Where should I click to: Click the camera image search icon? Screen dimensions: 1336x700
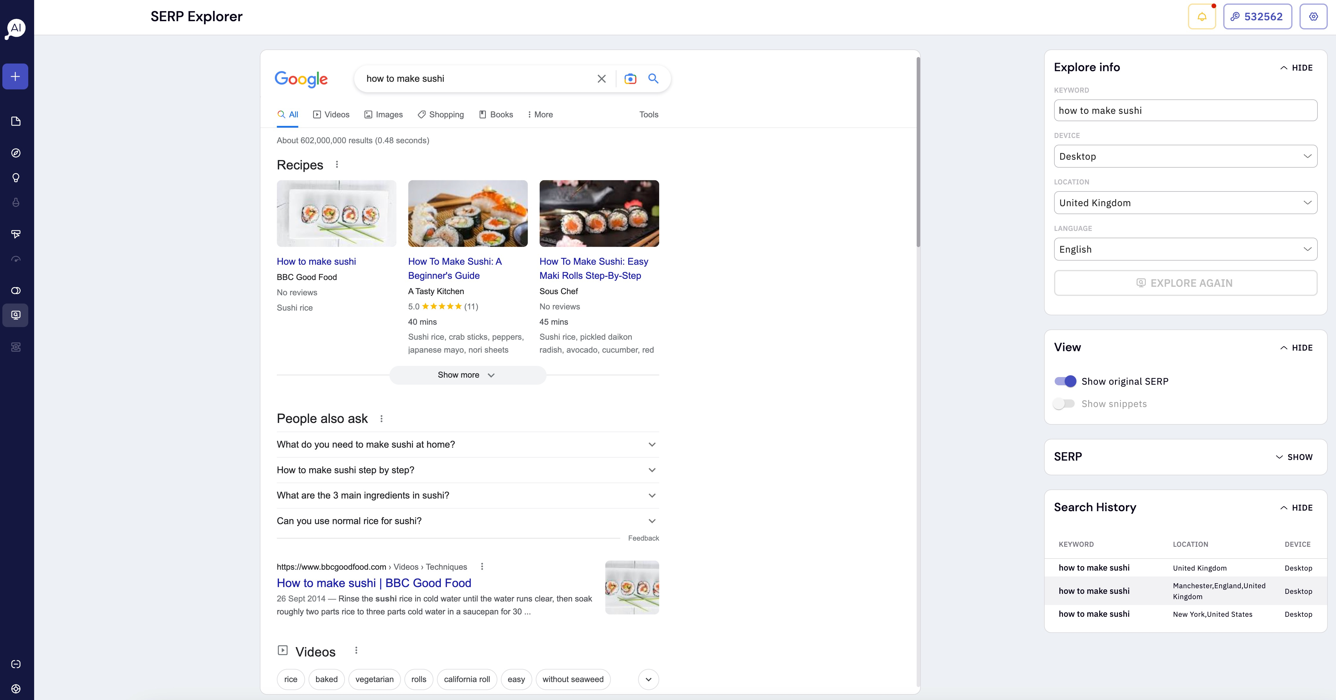[630, 79]
